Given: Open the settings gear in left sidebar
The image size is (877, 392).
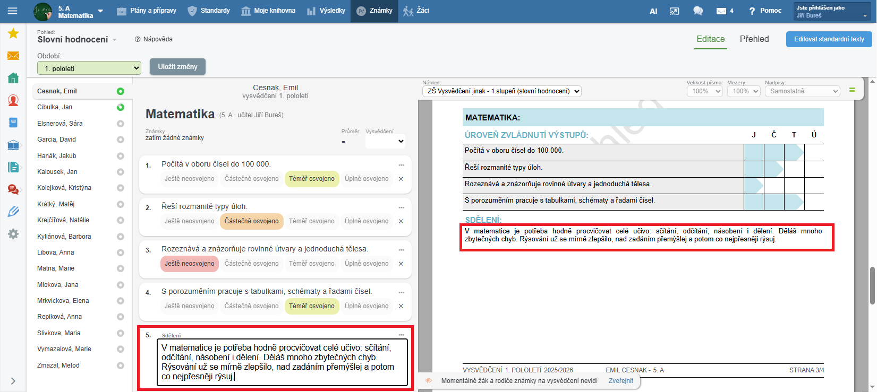Looking at the screenshot, I should [13, 234].
